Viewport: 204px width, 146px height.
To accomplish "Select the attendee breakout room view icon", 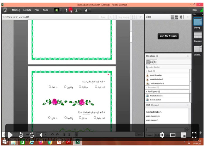I will point(152,62).
